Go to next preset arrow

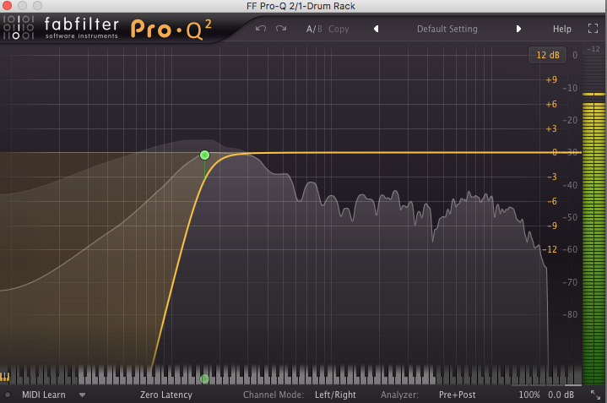[x=518, y=29]
